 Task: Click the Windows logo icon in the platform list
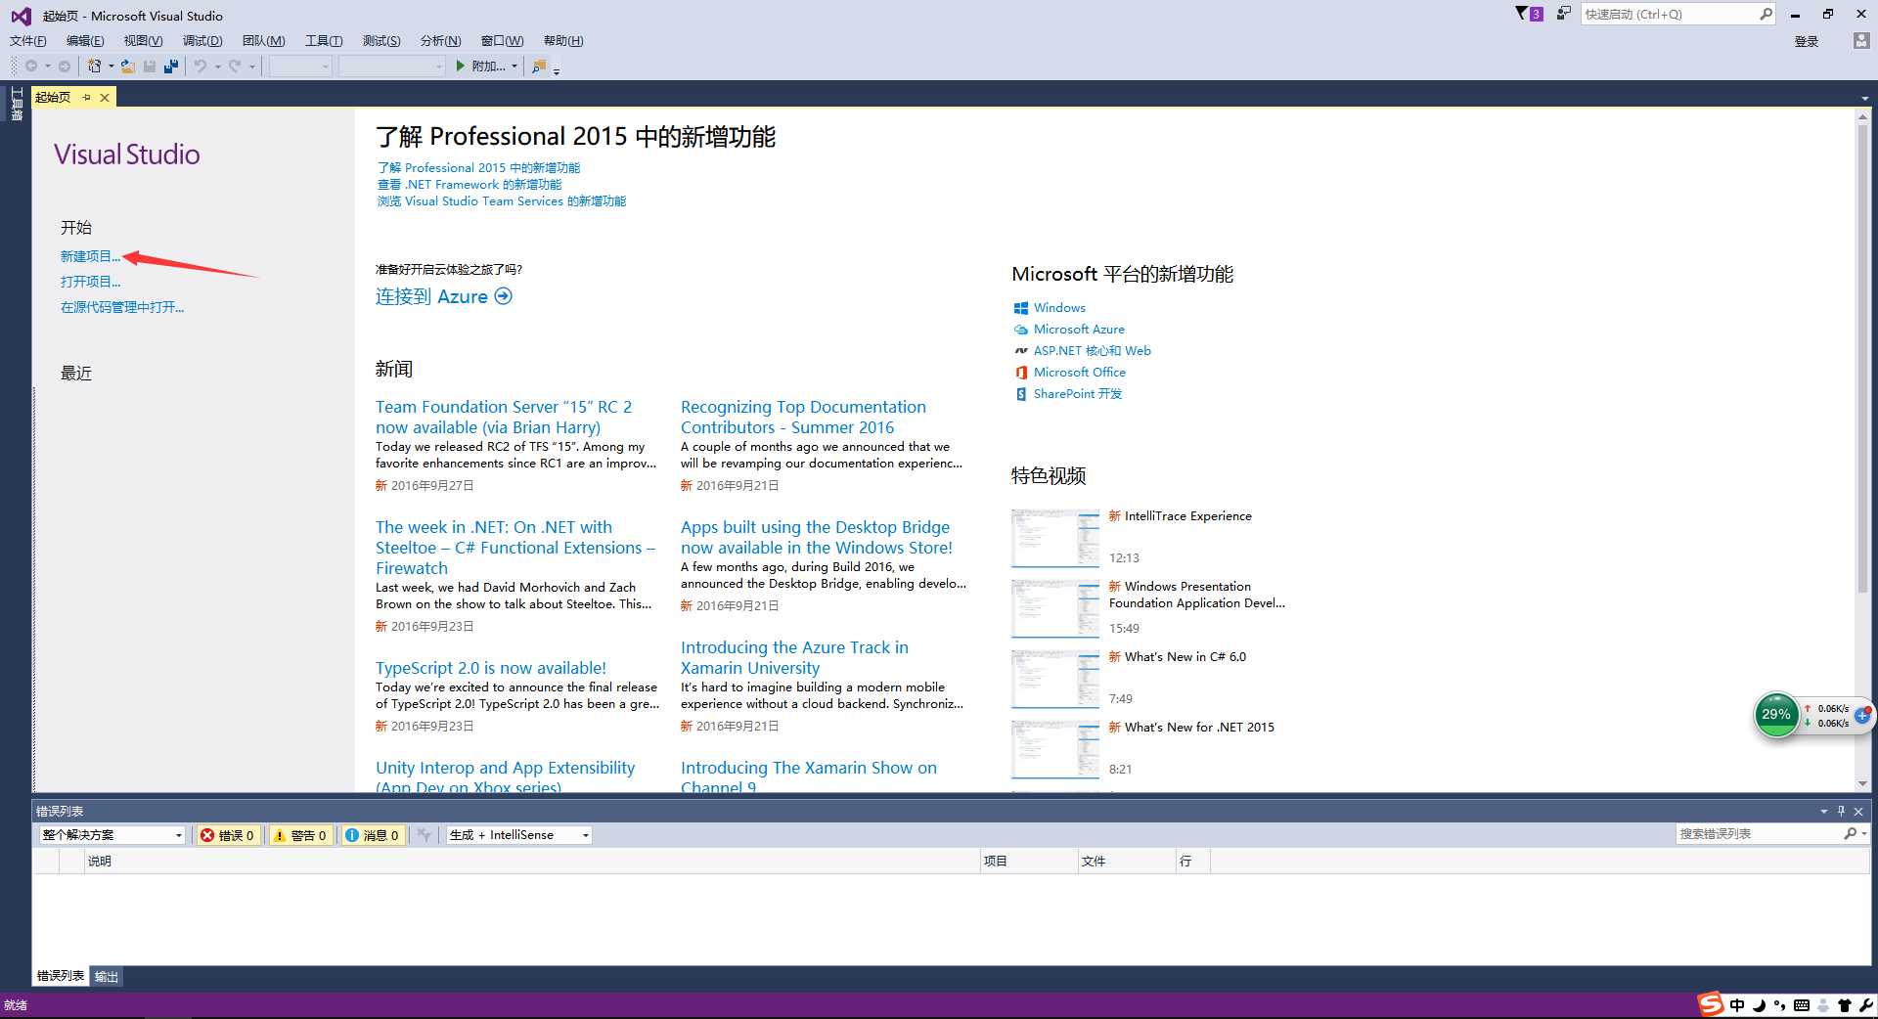pyautogui.click(x=1021, y=308)
